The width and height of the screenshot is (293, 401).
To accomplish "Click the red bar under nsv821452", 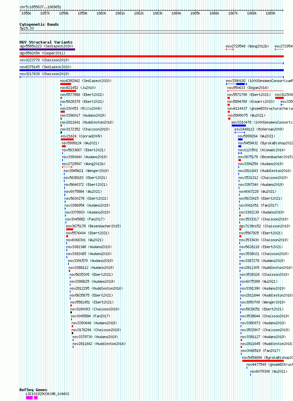I will 68,91.
